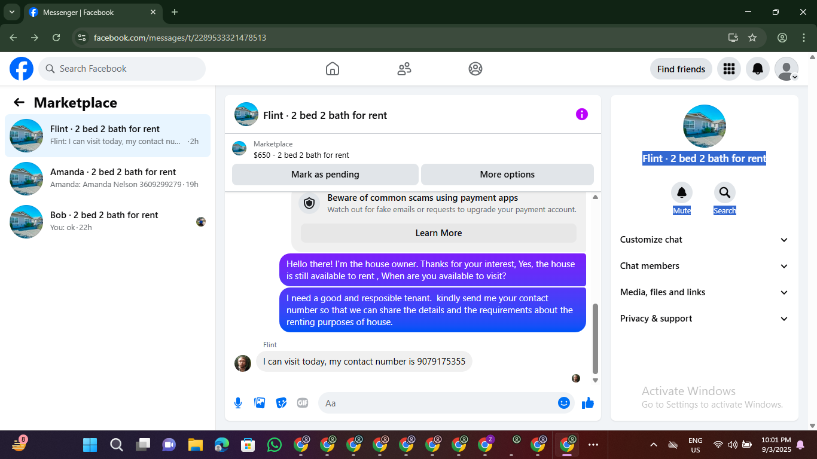Screen dimensions: 817x459
Task: Click the Search Facebook field
Action: click(122, 69)
